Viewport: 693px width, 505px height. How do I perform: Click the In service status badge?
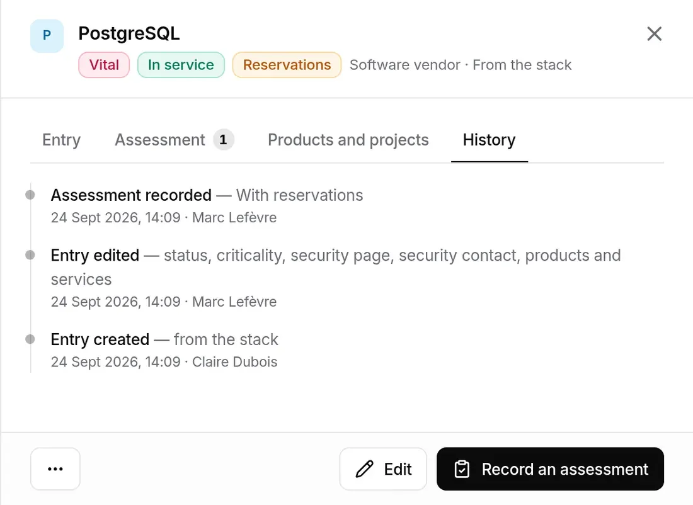click(181, 65)
